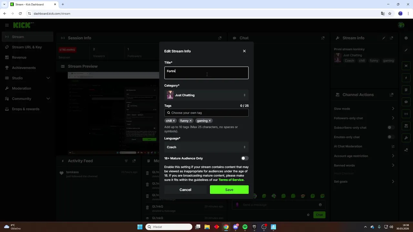The width and height of the screenshot is (413, 232).
Task: Pop out the Activity Feed panel
Action: point(134,161)
